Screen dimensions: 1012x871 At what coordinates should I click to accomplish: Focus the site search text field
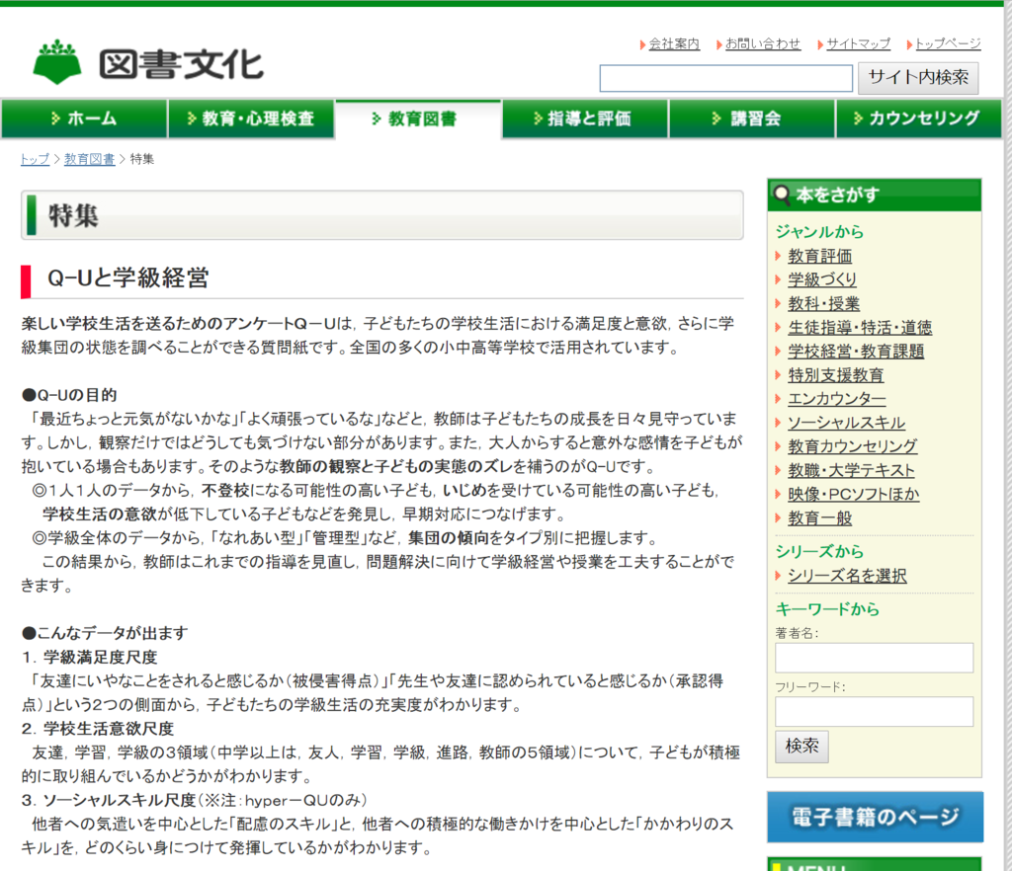pos(726,78)
